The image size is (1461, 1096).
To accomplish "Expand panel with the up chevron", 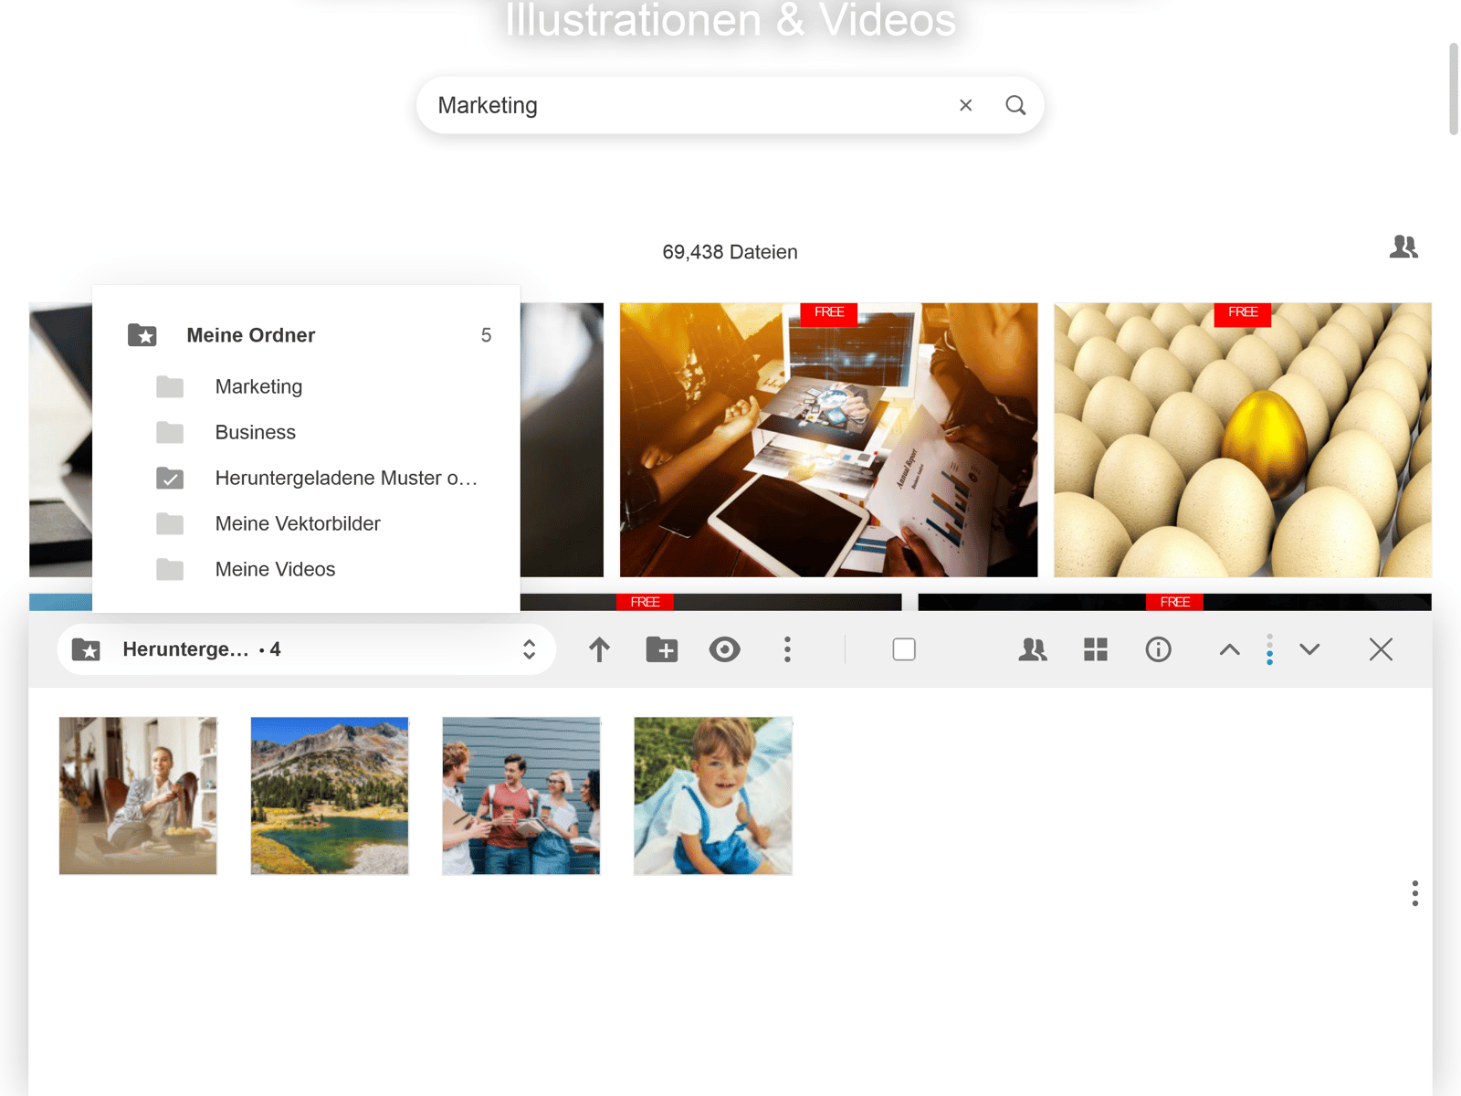I will tap(1229, 649).
